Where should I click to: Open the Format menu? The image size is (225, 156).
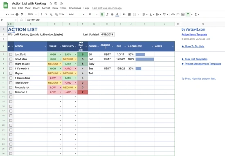click(46, 8)
